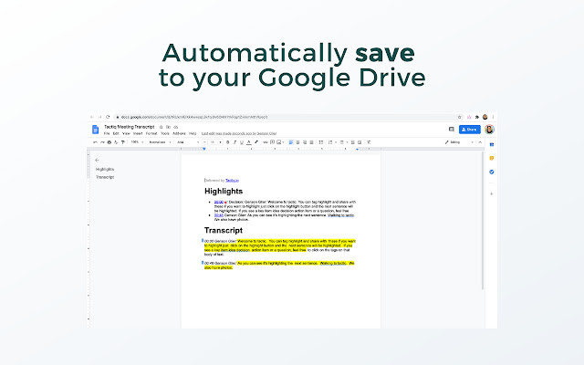This screenshot has height=365, width=584.
Task: Move the document with the folder icon
Action: [x=168, y=127]
